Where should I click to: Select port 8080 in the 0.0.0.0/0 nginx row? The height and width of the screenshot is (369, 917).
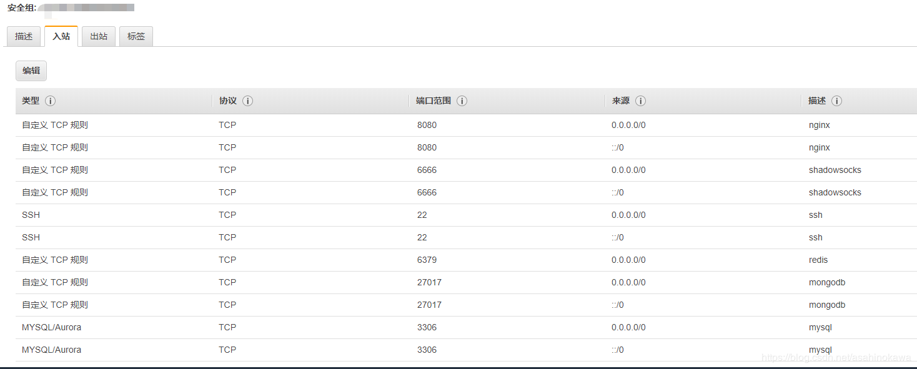tap(427, 125)
